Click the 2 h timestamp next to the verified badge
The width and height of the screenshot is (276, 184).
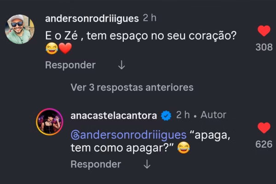(x=183, y=115)
